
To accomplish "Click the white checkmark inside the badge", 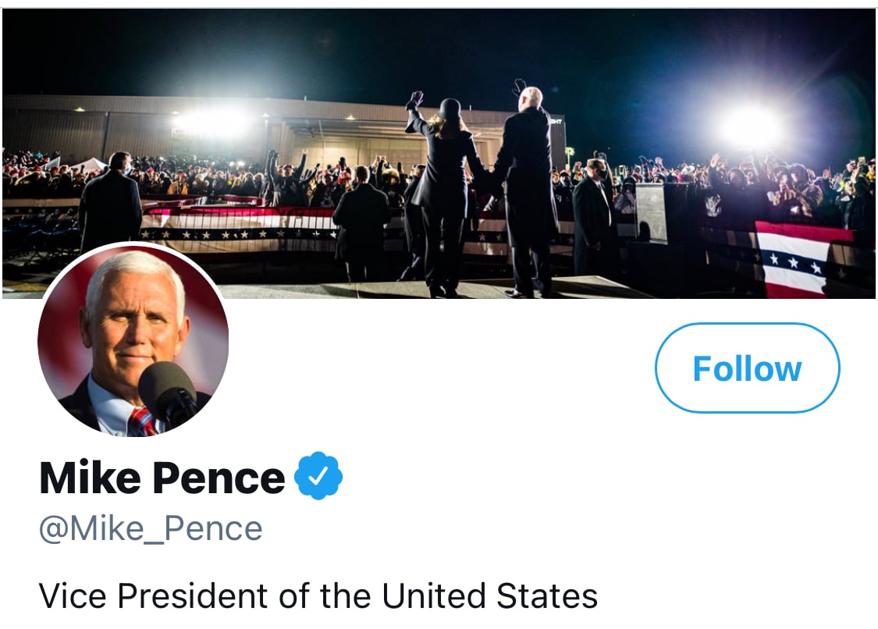I will 318,476.
